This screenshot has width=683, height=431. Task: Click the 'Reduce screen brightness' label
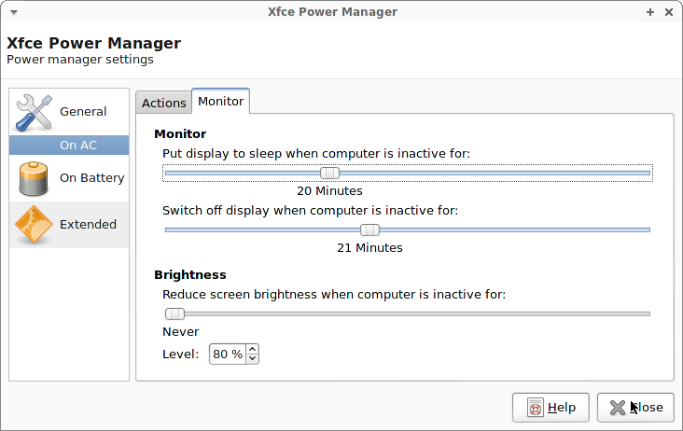coord(334,295)
